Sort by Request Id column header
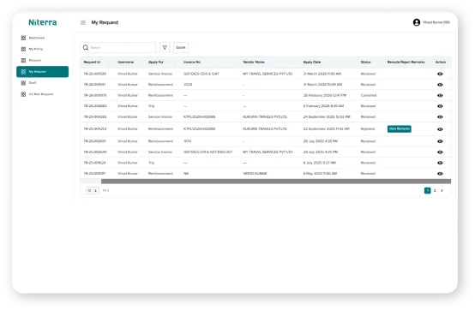 tap(92, 62)
